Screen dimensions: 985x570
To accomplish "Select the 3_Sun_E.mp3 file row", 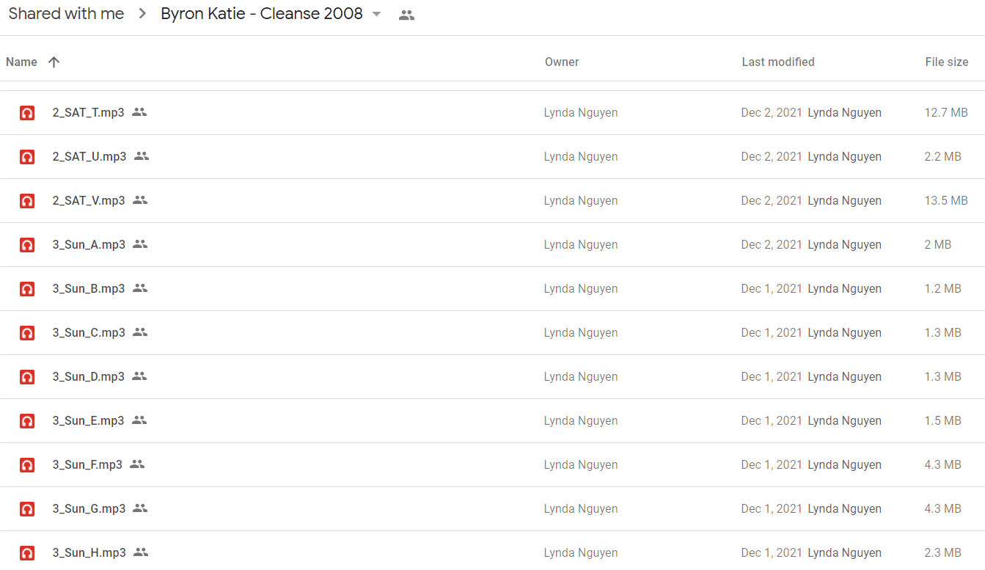I will pos(492,421).
